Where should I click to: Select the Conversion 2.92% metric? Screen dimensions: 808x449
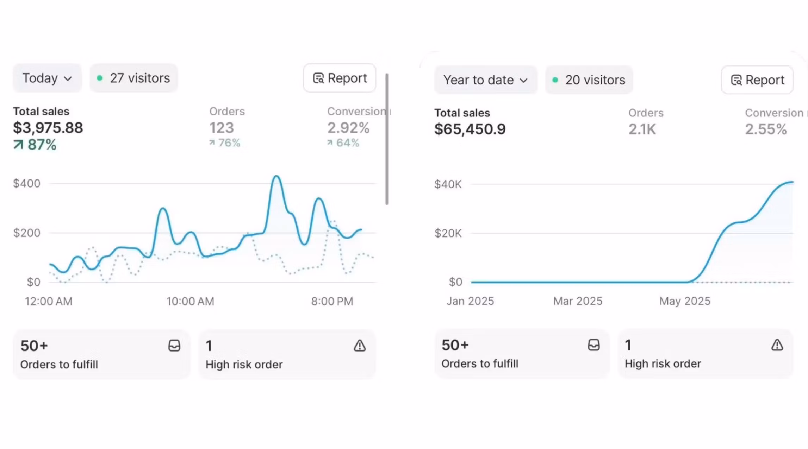348,127
